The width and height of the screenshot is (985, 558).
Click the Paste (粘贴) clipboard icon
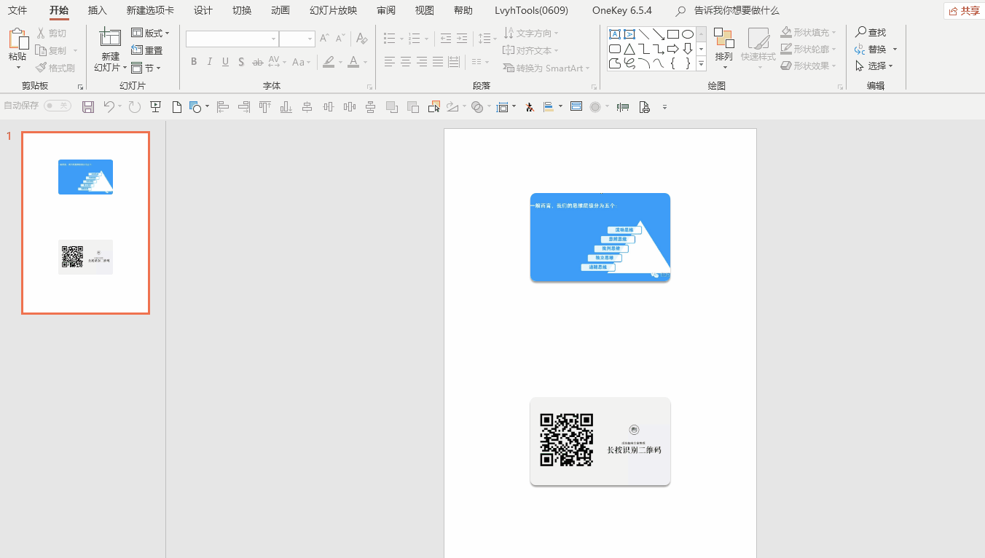pyautogui.click(x=17, y=39)
